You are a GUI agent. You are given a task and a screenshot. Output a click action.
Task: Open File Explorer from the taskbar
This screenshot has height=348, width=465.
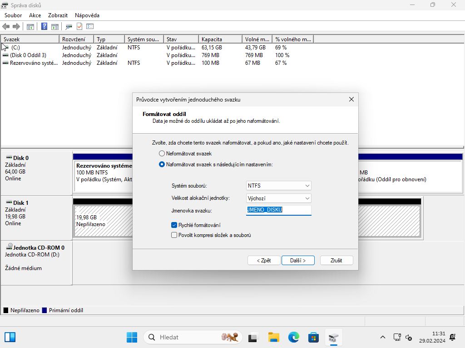tap(273, 337)
